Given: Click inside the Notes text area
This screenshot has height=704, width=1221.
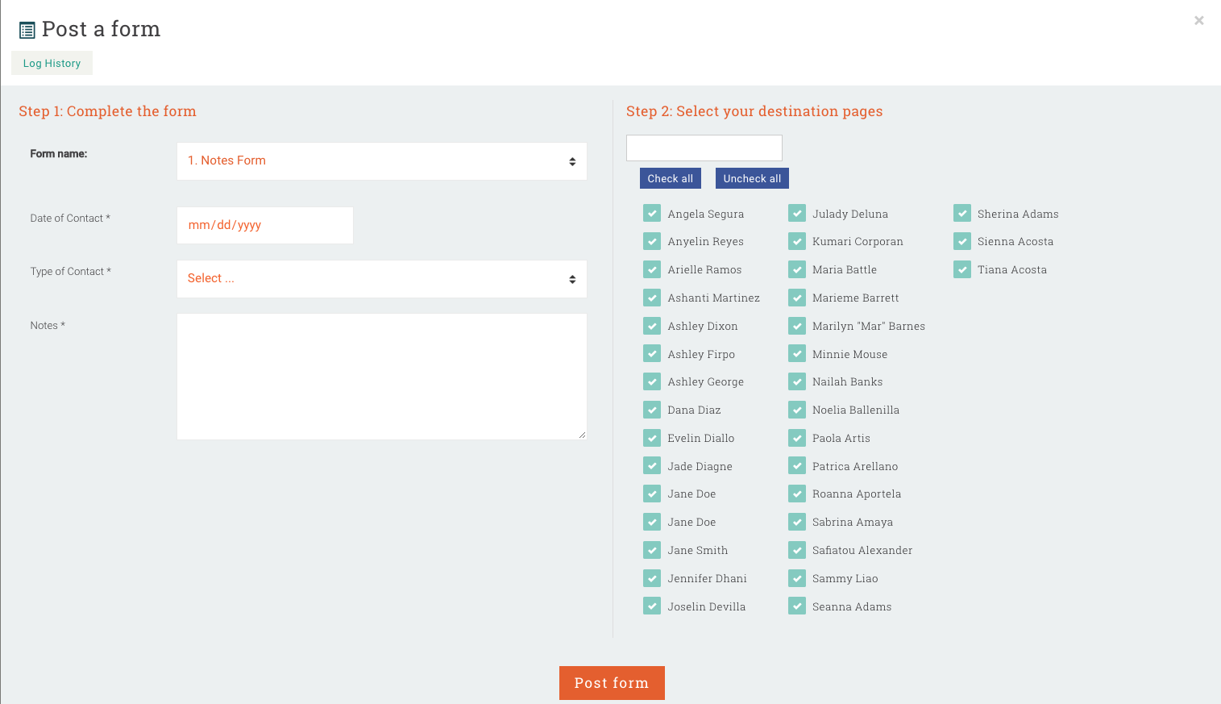Looking at the screenshot, I should tap(381, 377).
